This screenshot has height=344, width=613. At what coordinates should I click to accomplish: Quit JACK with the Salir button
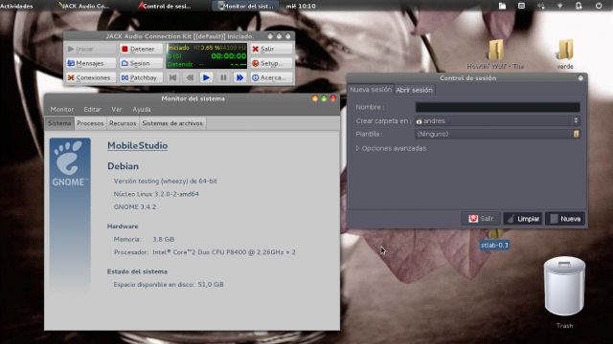[271, 49]
